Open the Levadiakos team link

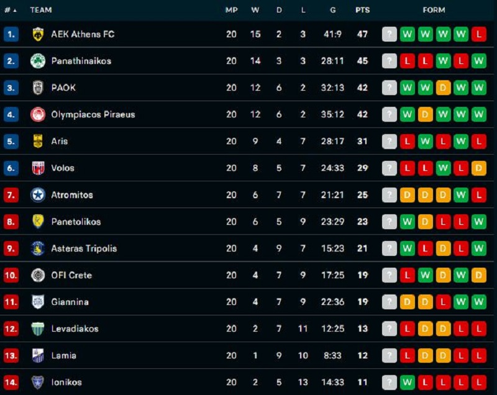[x=75, y=329]
